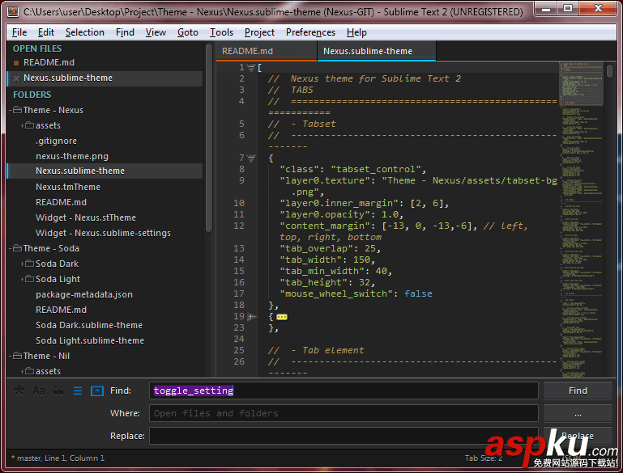Open Widget - Nexus.sublime-settings file

pos(104,233)
